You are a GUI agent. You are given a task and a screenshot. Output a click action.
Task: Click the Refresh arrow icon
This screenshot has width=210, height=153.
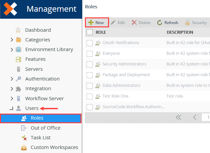(160, 23)
